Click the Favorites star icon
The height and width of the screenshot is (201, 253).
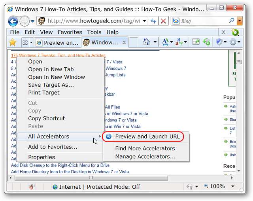tap(13, 42)
